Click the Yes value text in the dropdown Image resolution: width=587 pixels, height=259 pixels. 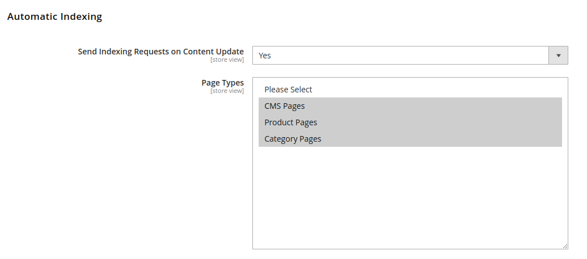coord(264,56)
